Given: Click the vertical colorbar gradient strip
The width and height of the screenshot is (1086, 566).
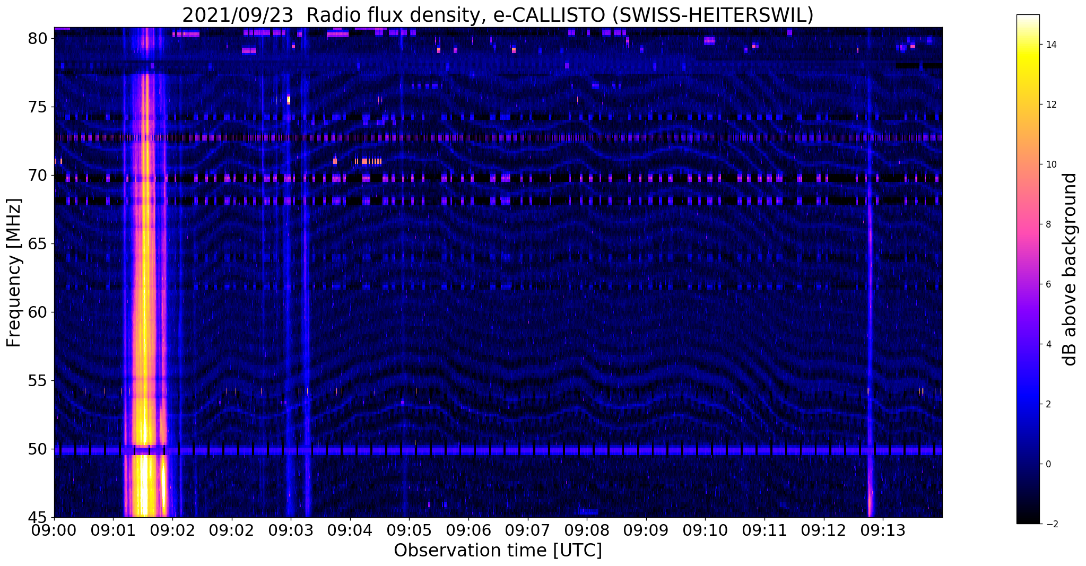Looking at the screenshot, I should coord(1028,269).
